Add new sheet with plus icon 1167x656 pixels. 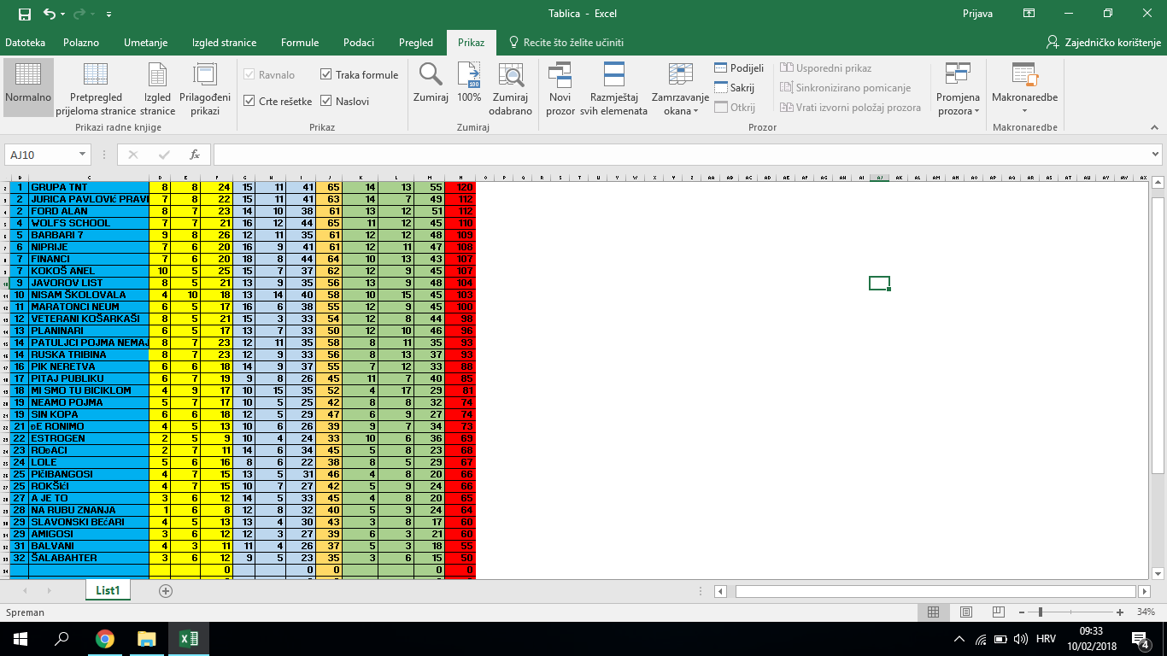(166, 590)
